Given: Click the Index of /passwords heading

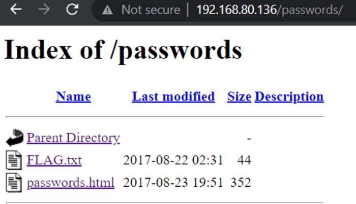Looking at the screenshot, I should pos(123,50).
